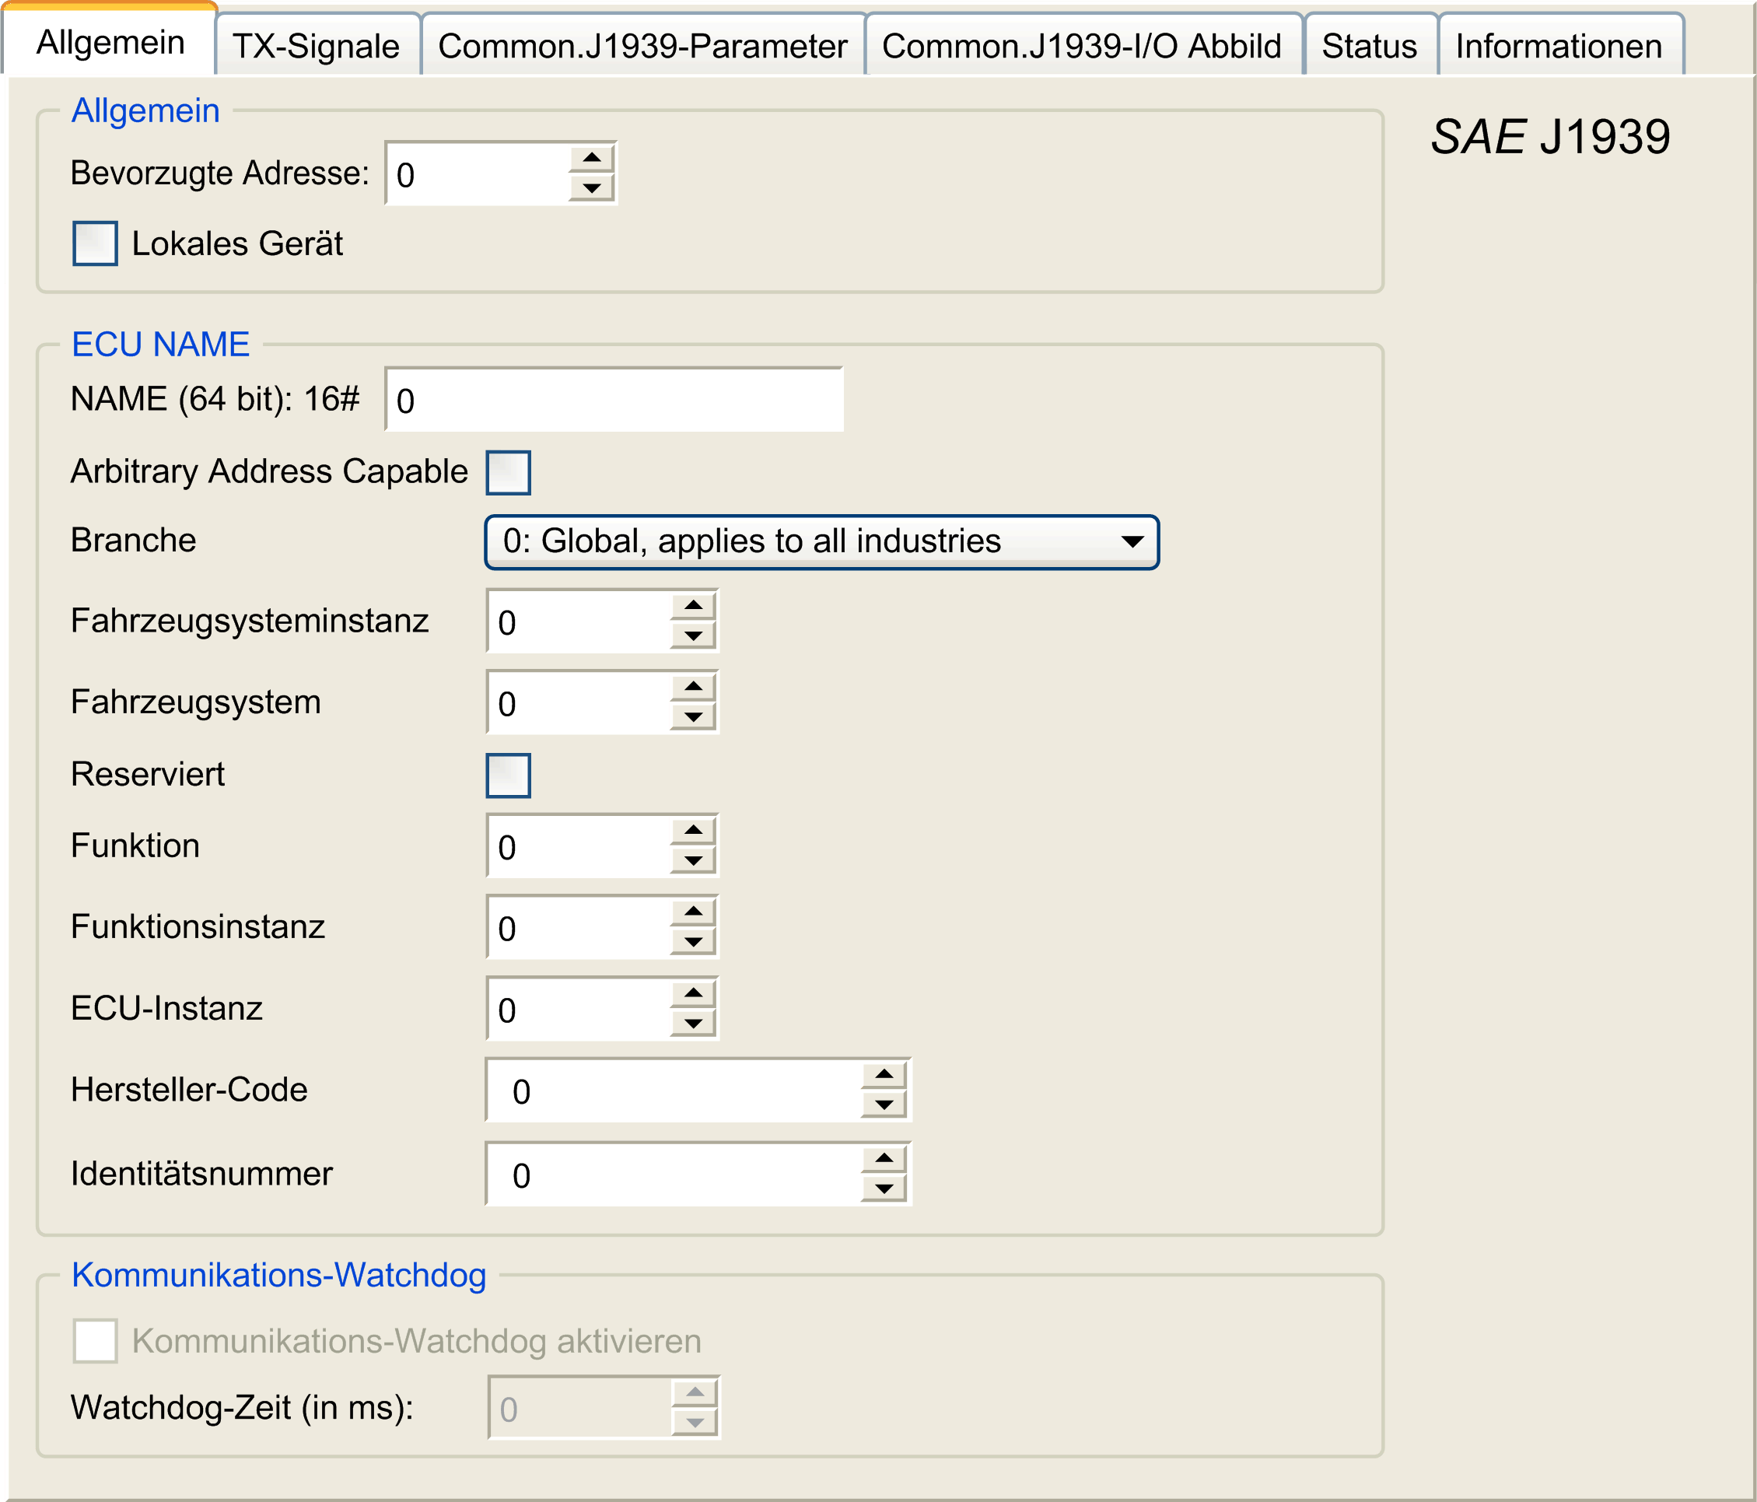Decrement the Fahrzeugsystem spinner value
The height and width of the screenshot is (1502, 1757).
[x=693, y=717]
